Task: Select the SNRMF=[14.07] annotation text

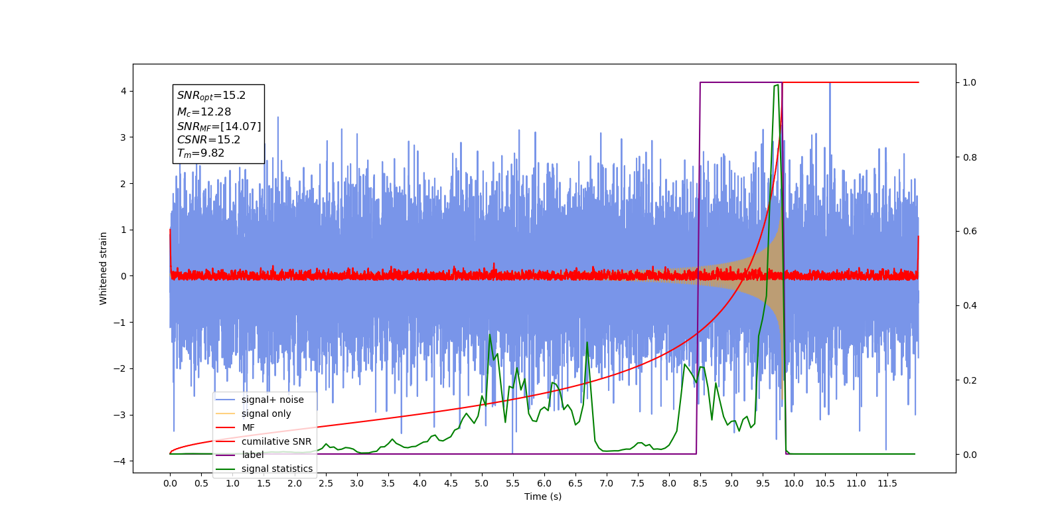Action: pyautogui.click(x=219, y=126)
